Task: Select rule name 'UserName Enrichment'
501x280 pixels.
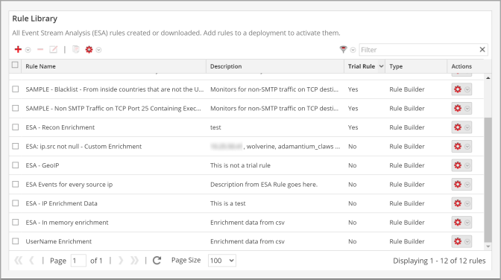Action: pyautogui.click(x=58, y=241)
